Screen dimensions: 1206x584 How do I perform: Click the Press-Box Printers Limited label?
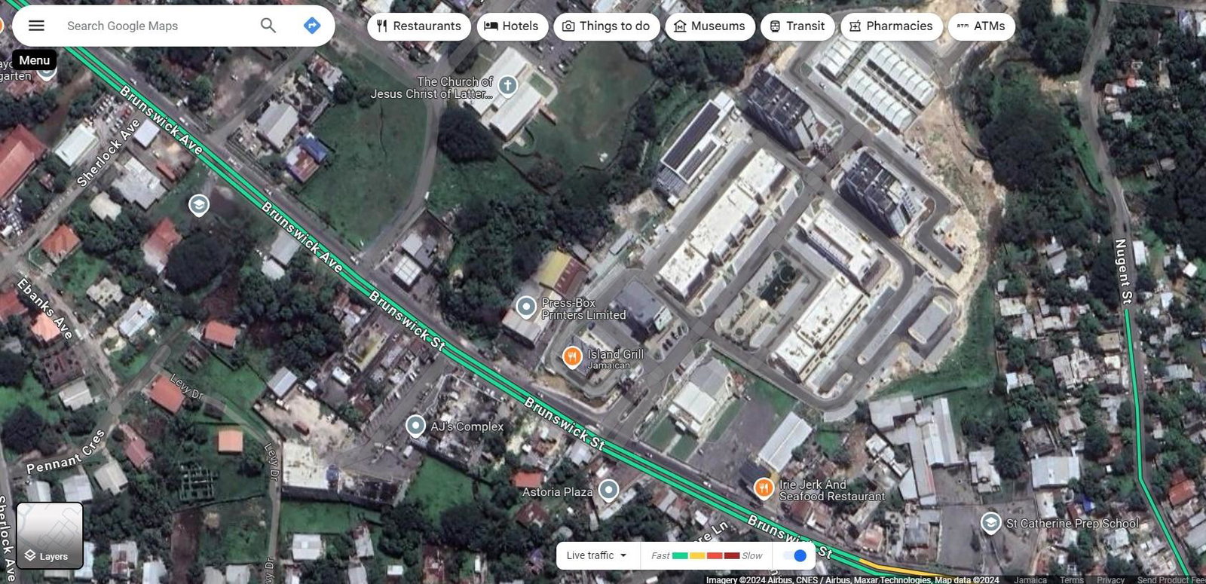pos(583,309)
